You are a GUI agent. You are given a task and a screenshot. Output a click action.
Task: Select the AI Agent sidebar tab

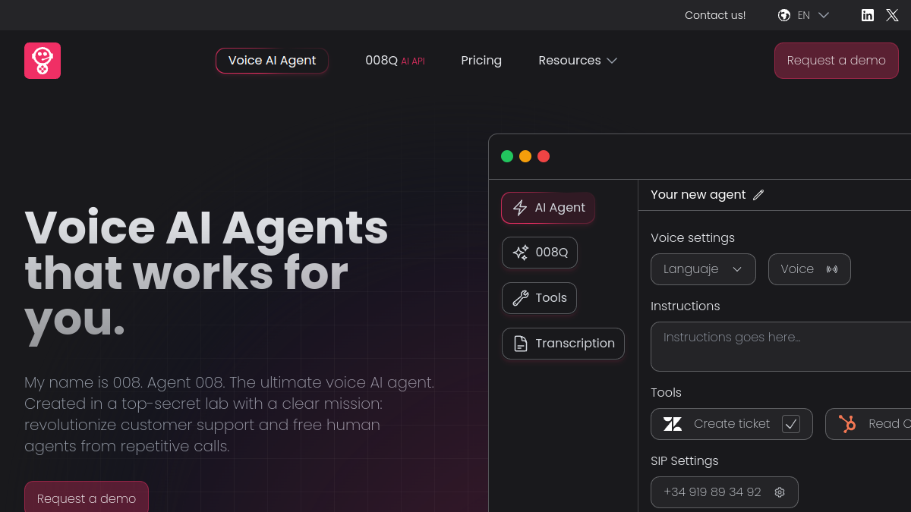[x=548, y=208]
